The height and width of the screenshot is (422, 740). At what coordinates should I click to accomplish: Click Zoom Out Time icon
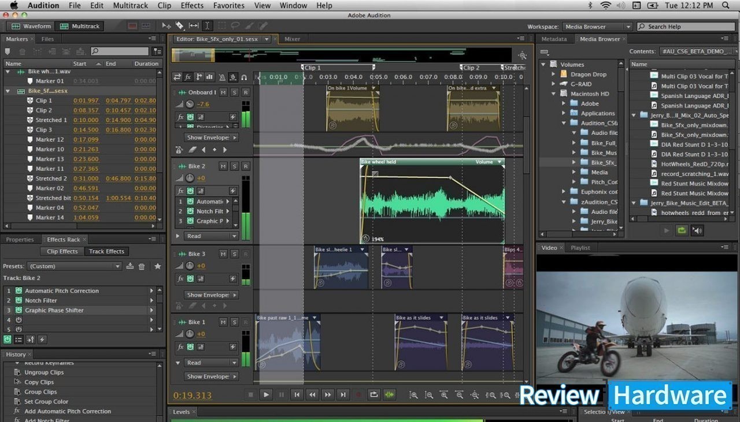click(x=459, y=395)
